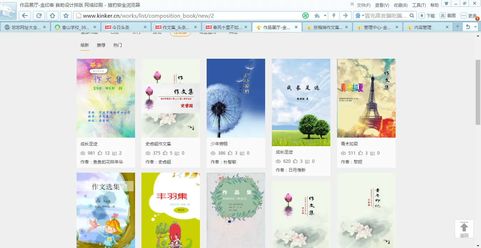
Task: Open the 史睿超作文集 title link
Action: 158,144
